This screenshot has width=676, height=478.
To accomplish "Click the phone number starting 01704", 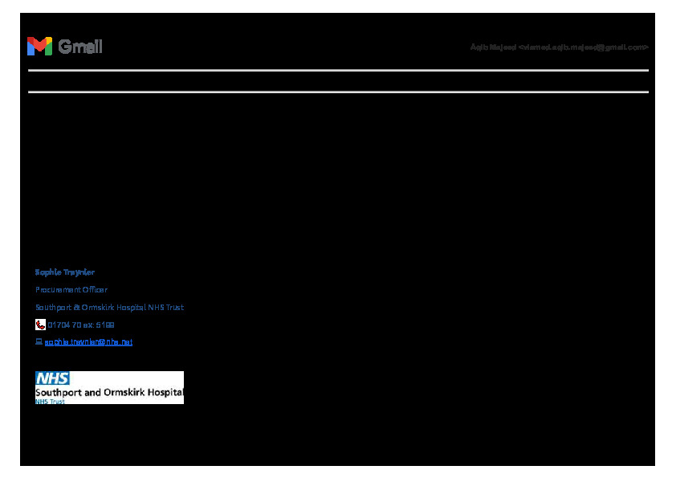I will click(x=64, y=325).
